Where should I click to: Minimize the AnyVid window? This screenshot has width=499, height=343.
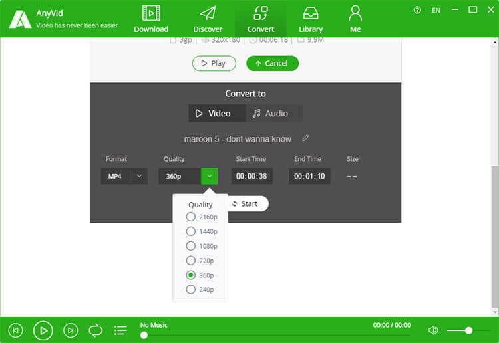pyautogui.click(x=455, y=10)
